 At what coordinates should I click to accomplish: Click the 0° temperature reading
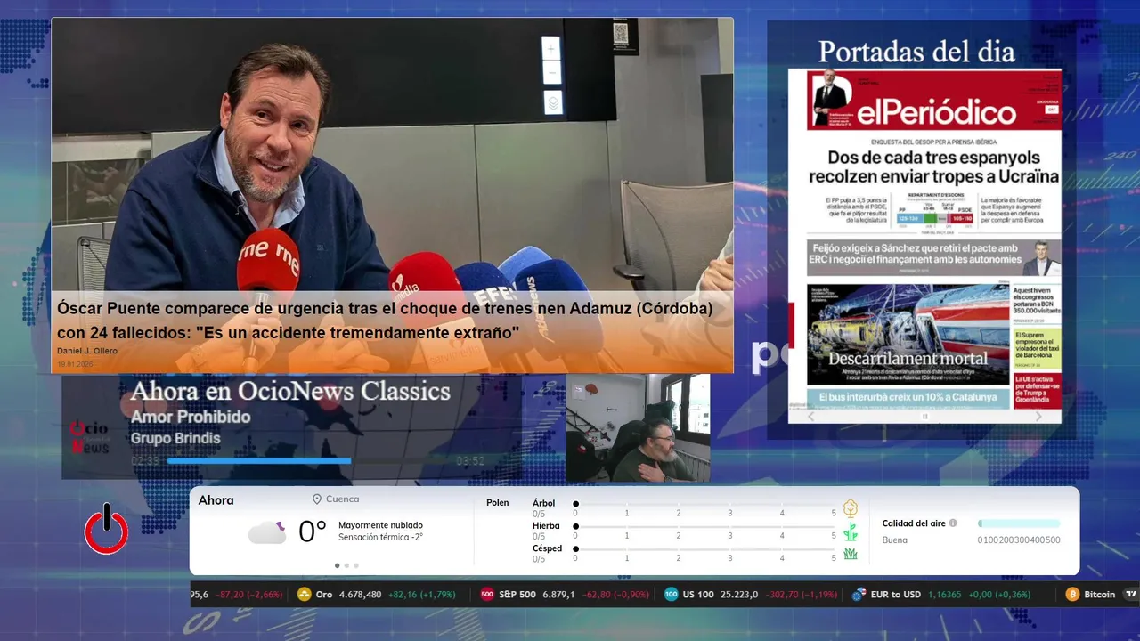point(313,531)
